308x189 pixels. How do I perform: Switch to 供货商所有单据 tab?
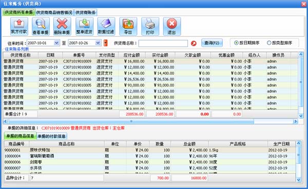click(x=18, y=12)
